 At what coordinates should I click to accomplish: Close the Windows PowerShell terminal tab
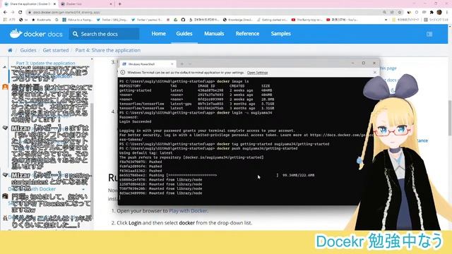(x=172, y=64)
